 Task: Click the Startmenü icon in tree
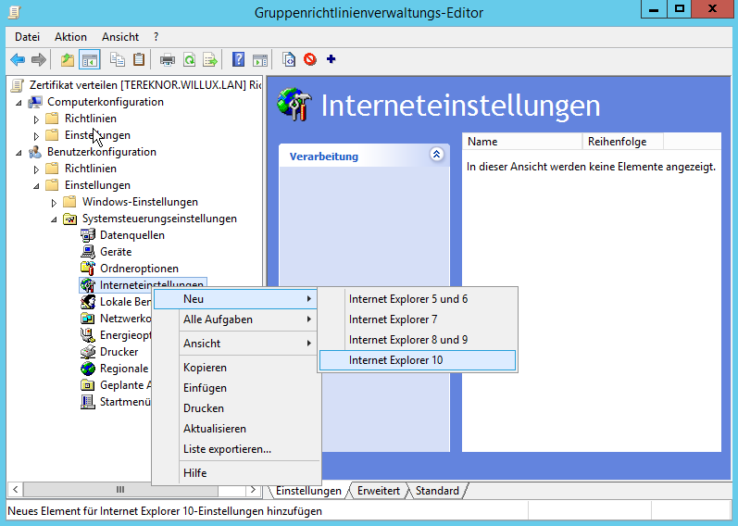[88, 402]
